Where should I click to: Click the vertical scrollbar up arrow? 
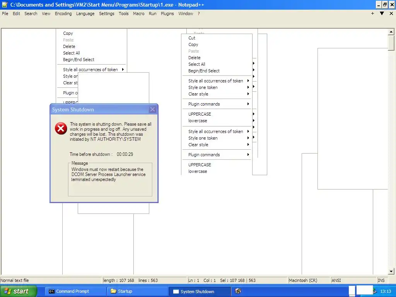[x=391, y=32]
